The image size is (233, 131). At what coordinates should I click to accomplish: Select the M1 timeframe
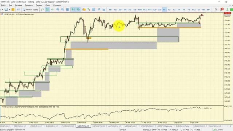coord(110,9)
